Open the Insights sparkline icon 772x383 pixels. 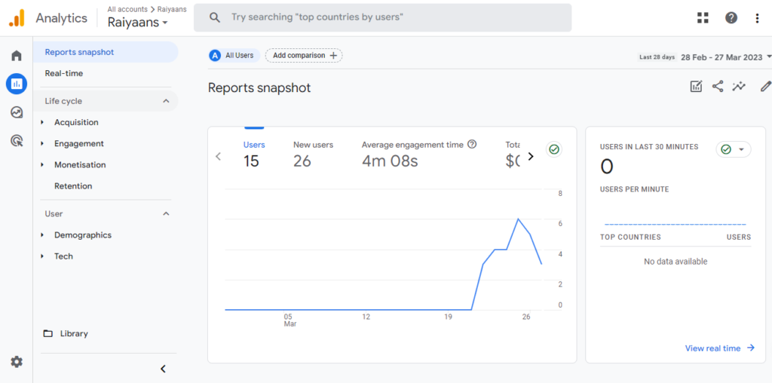(x=739, y=87)
